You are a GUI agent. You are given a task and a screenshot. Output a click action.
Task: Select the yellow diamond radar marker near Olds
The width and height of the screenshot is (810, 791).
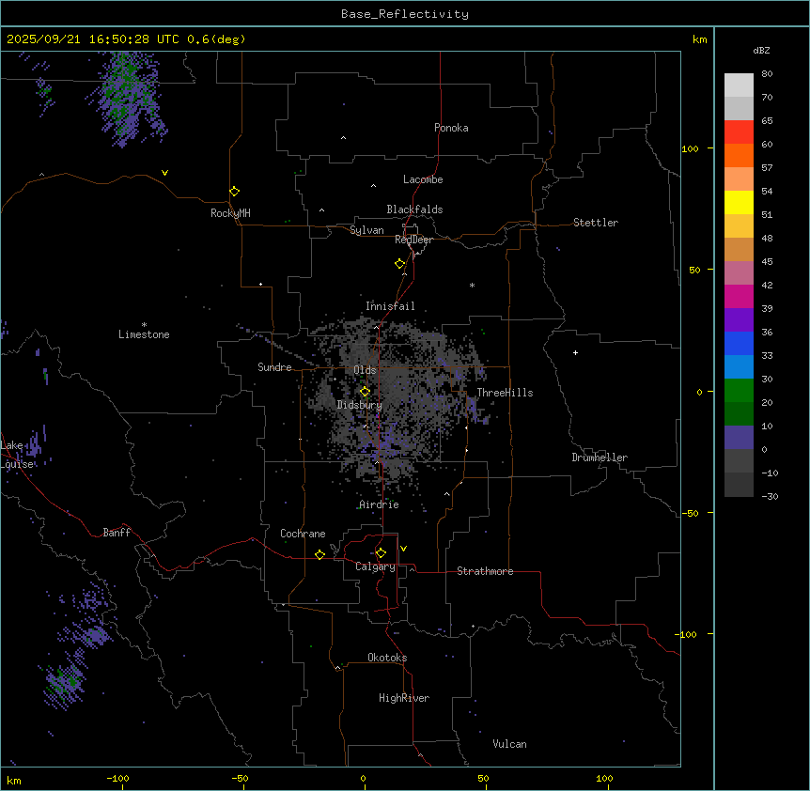pos(365,391)
